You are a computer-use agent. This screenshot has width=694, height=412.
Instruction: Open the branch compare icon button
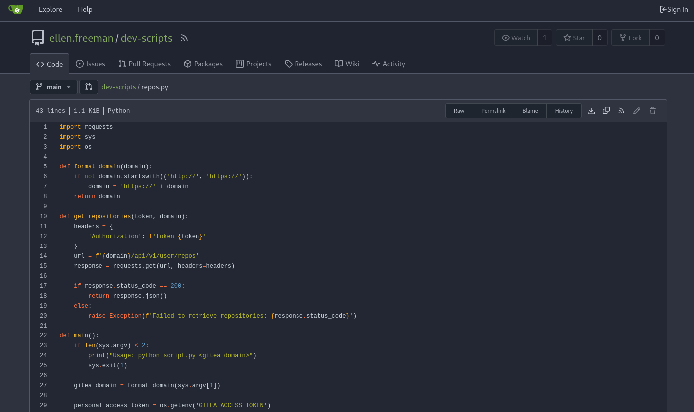(89, 87)
